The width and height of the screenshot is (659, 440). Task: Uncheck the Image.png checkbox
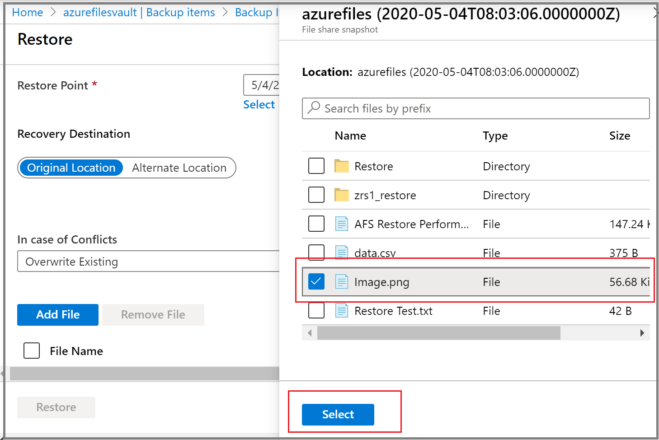coord(316,281)
